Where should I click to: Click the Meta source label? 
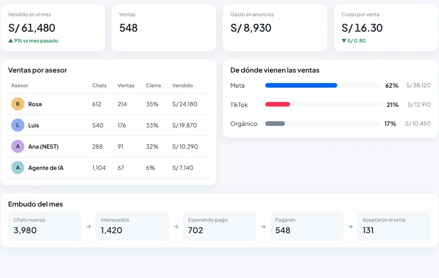pos(237,85)
